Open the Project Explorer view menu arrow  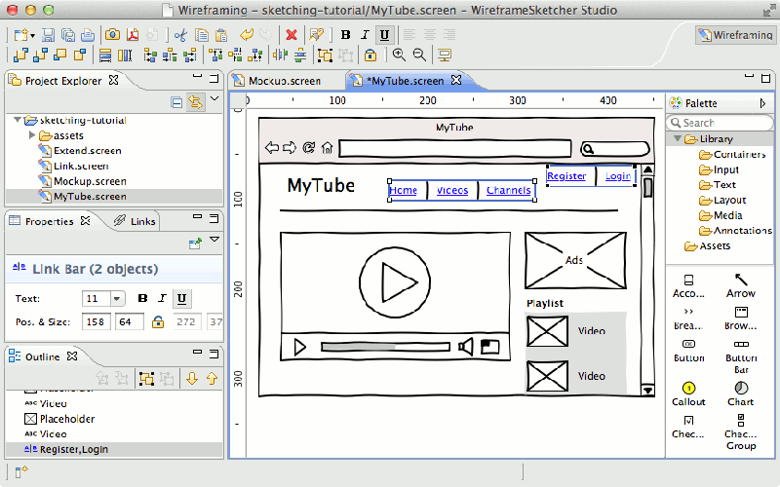214,98
